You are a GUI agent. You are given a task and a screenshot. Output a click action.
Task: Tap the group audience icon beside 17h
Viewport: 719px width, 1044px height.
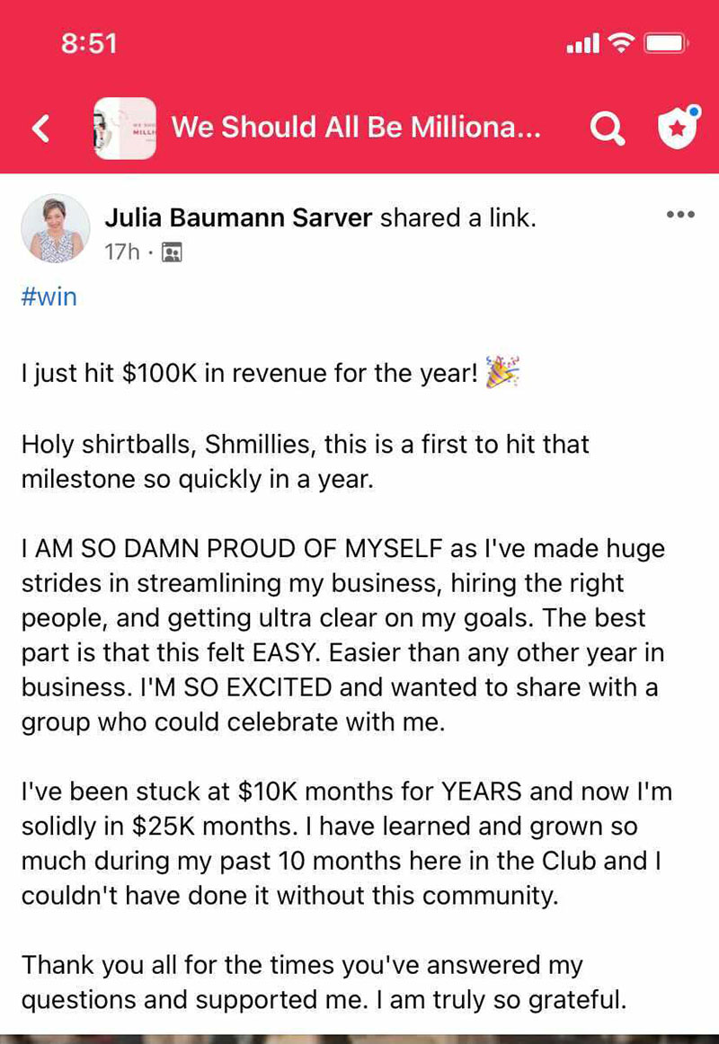pos(171,252)
